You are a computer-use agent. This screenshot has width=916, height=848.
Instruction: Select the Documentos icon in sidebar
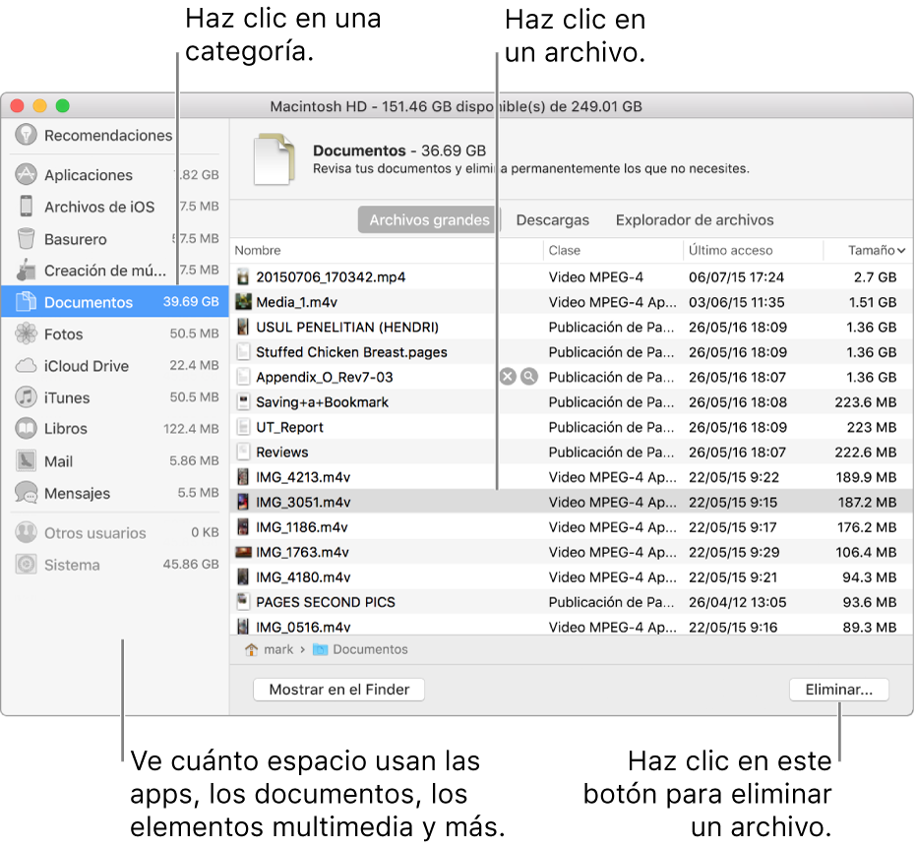tap(26, 302)
